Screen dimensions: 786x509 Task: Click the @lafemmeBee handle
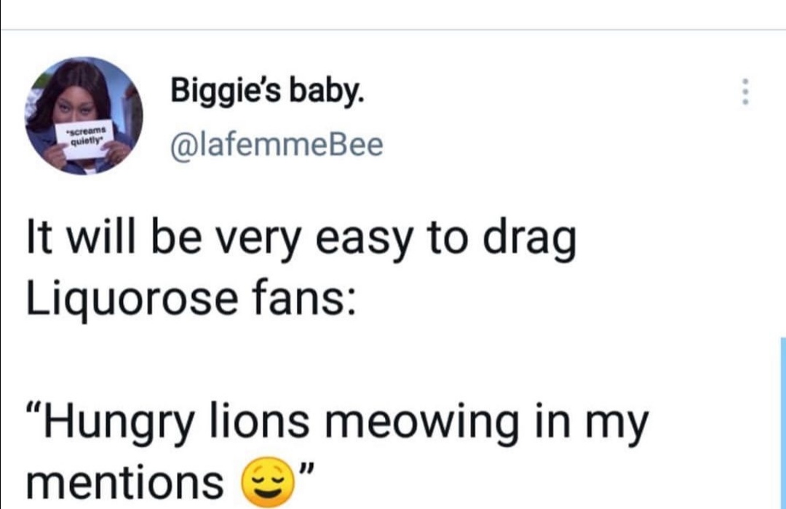tap(276, 145)
